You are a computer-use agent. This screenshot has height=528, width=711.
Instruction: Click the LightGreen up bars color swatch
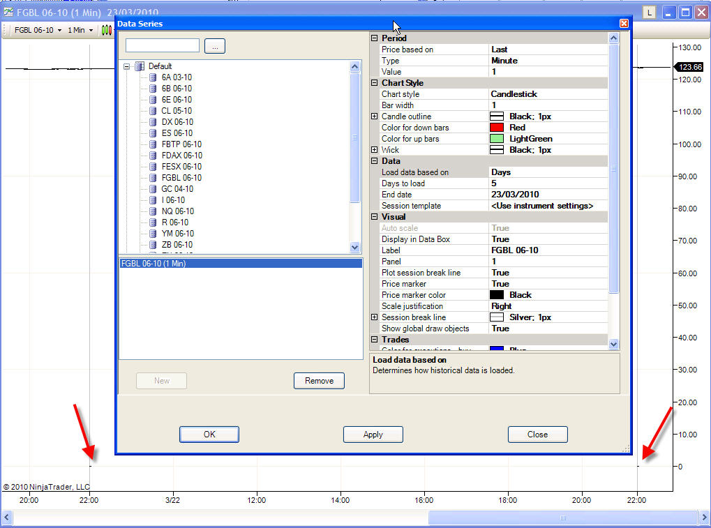tap(497, 139)
